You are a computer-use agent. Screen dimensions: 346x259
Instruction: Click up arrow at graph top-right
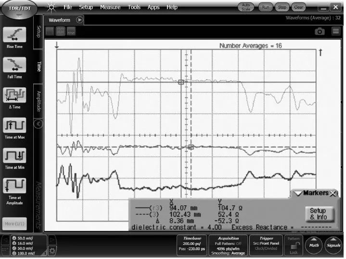(x=320, y=53)
